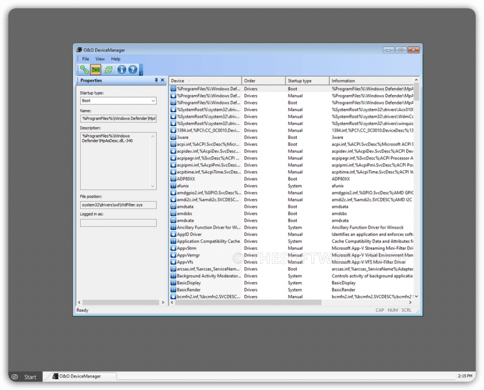Click the File position input field
Viewport: 484px width, 390px height.
(x=118, y=205)
